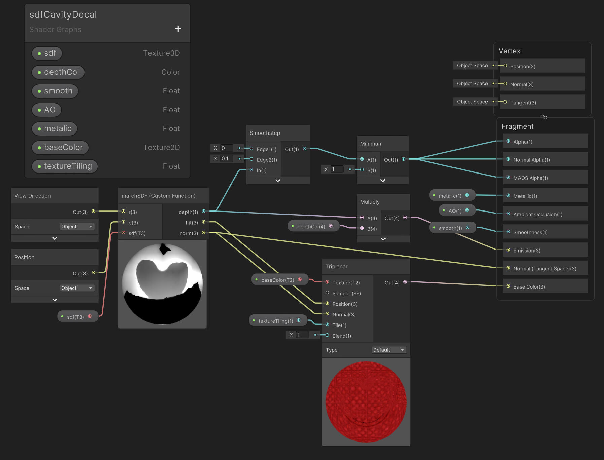This screenshot has height=460, width=604.
Task: Click the Smoothstep Out(1) output port
Action: coord(304,149)
